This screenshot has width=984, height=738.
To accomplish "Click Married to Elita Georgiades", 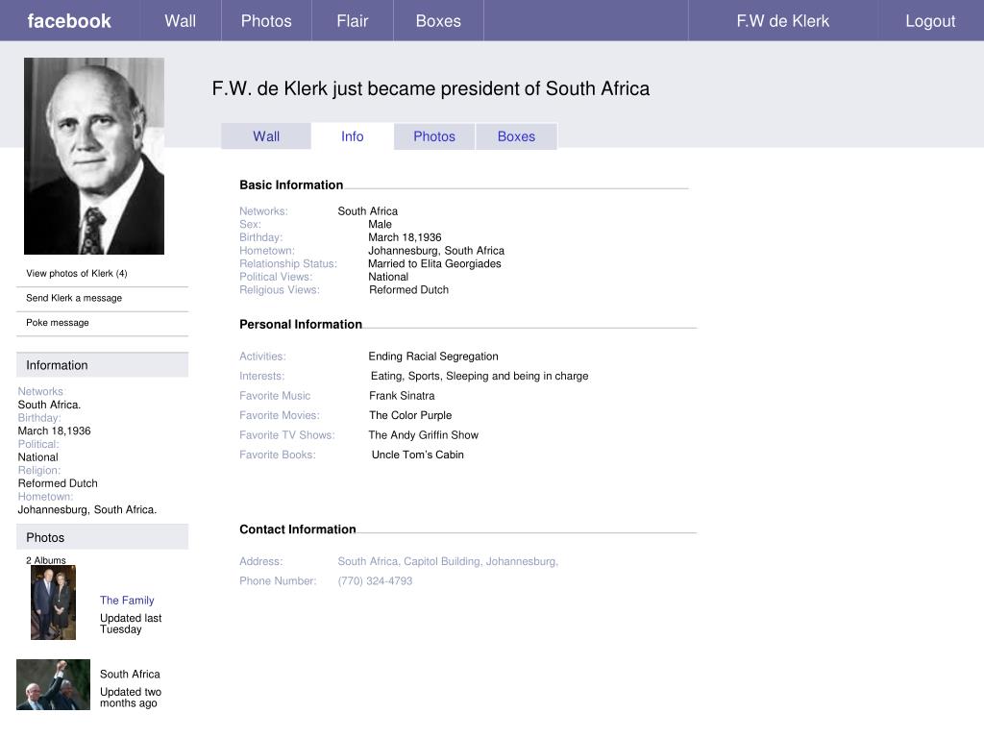I will (x=434, y=263).
